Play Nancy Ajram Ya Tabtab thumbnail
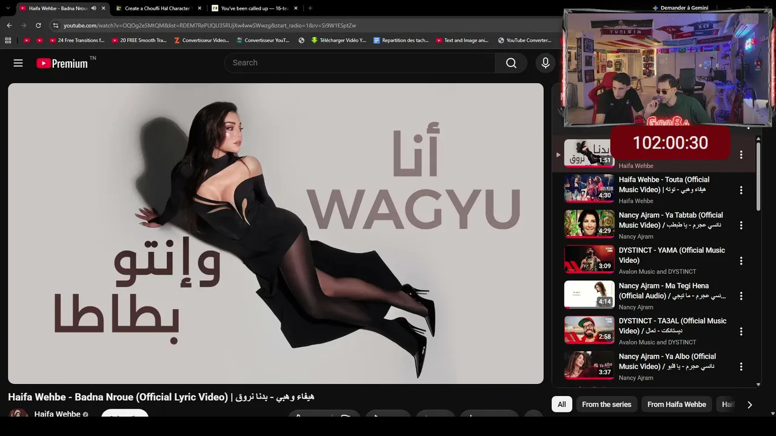This screenshot has width=776, height=436. [589, 224]
